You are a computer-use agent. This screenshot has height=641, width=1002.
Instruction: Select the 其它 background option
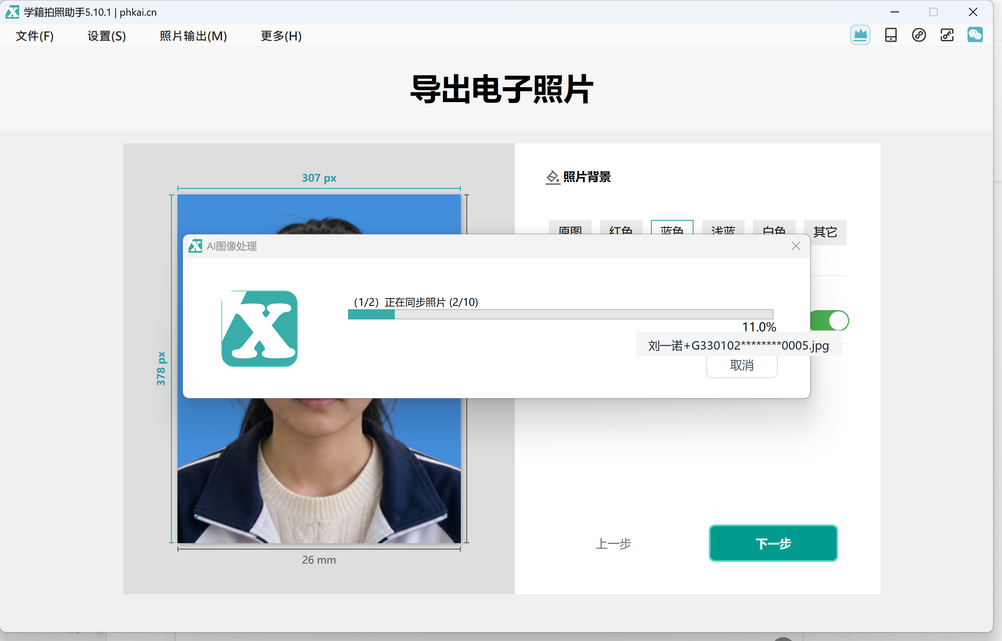click(x=825, y=232)
